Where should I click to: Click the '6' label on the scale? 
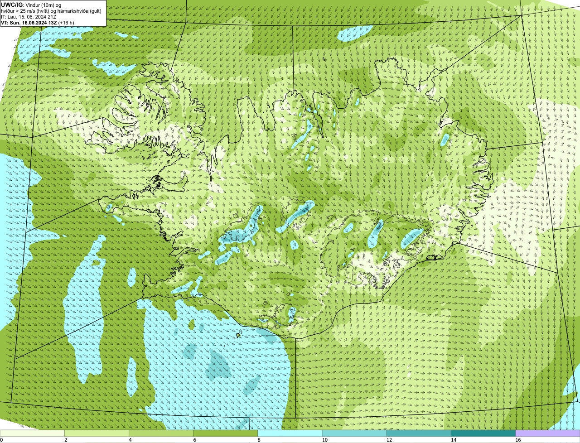pos(195,440)
